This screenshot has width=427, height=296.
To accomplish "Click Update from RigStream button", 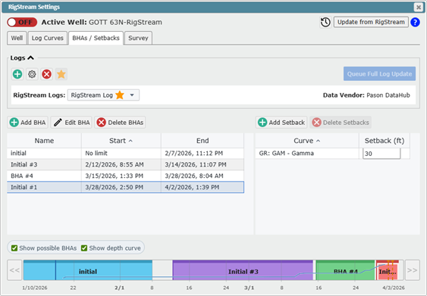I will coord(371,22).
